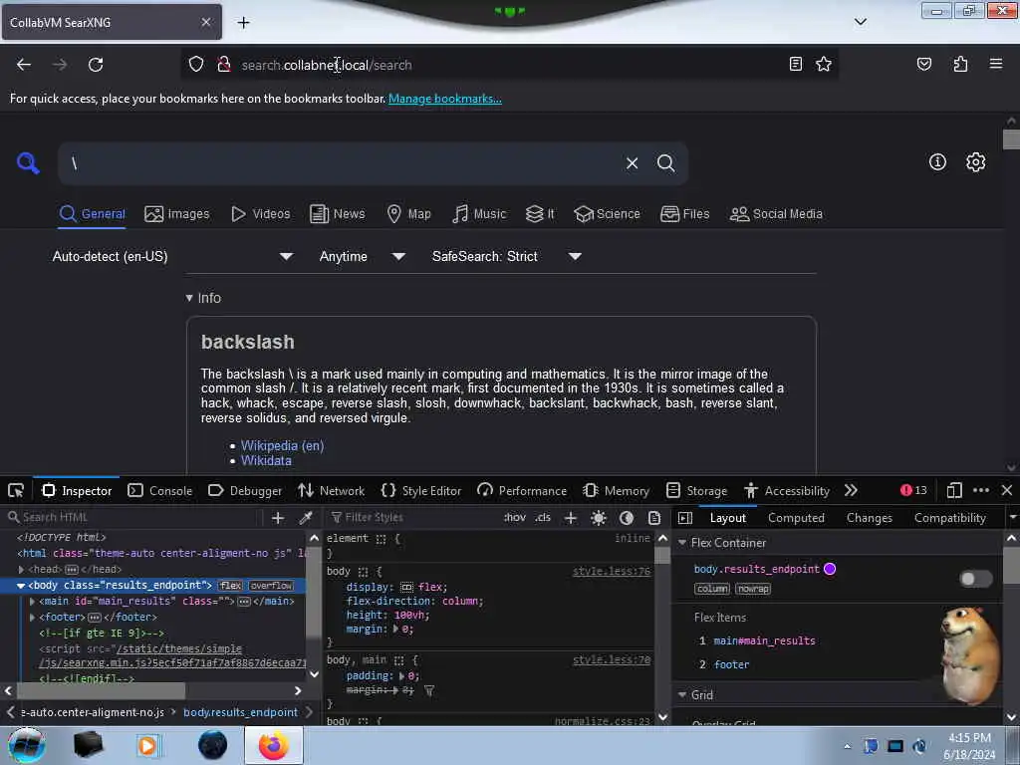Toggle responsive design mode icon
The width and height of the screenshot is (1020, 765).
[x=953, y=490]
